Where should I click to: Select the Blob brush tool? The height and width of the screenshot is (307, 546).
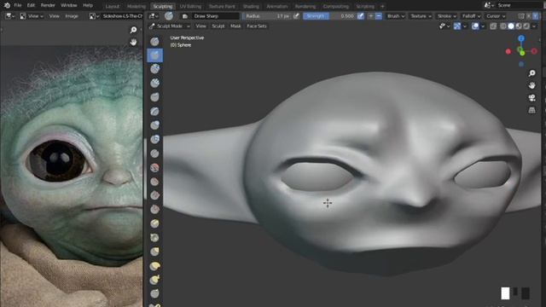(154, 139)
